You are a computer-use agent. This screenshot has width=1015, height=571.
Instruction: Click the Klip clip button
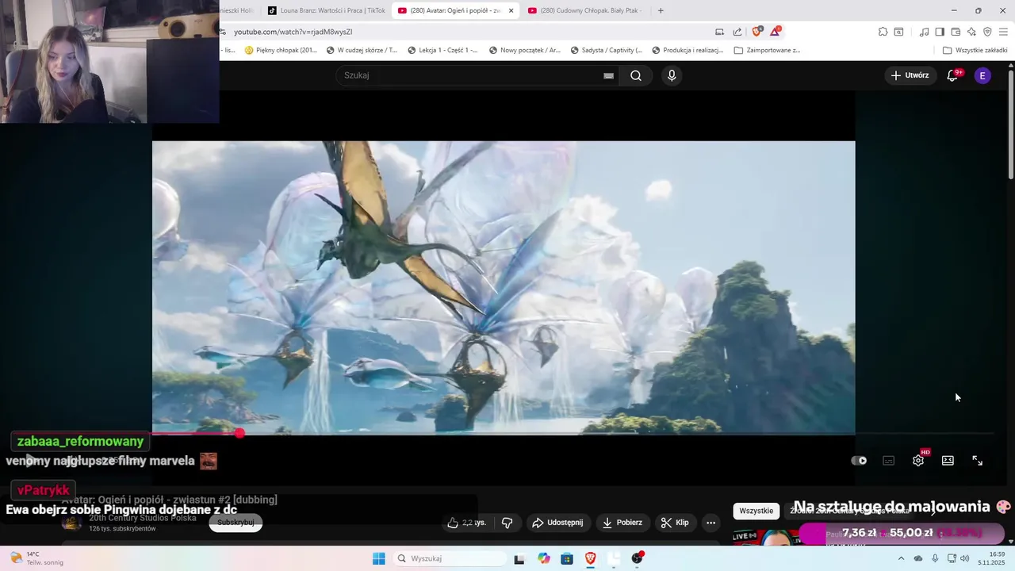point(675,523)
